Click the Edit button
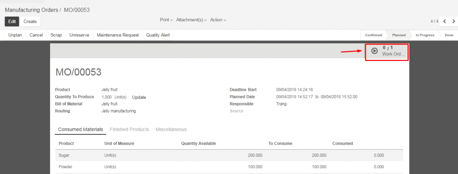458x174 pixels. pos(12,21)
